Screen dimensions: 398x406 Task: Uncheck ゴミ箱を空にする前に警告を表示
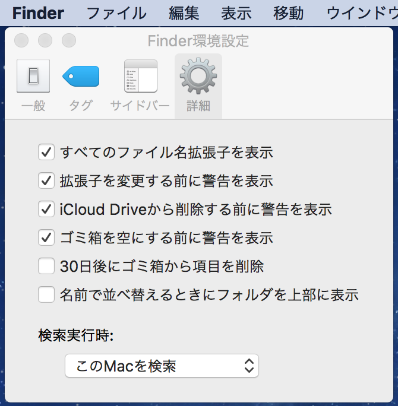coord(46,237)
